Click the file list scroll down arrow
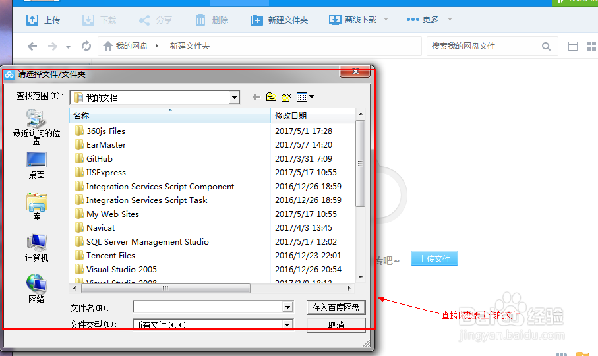Viewport: 598px width, 356px height. click(361, 278)
